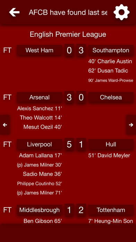This screenshot has width=136, height=242.
Task: Tap the English Premier League heading
Action: (68, 34)
